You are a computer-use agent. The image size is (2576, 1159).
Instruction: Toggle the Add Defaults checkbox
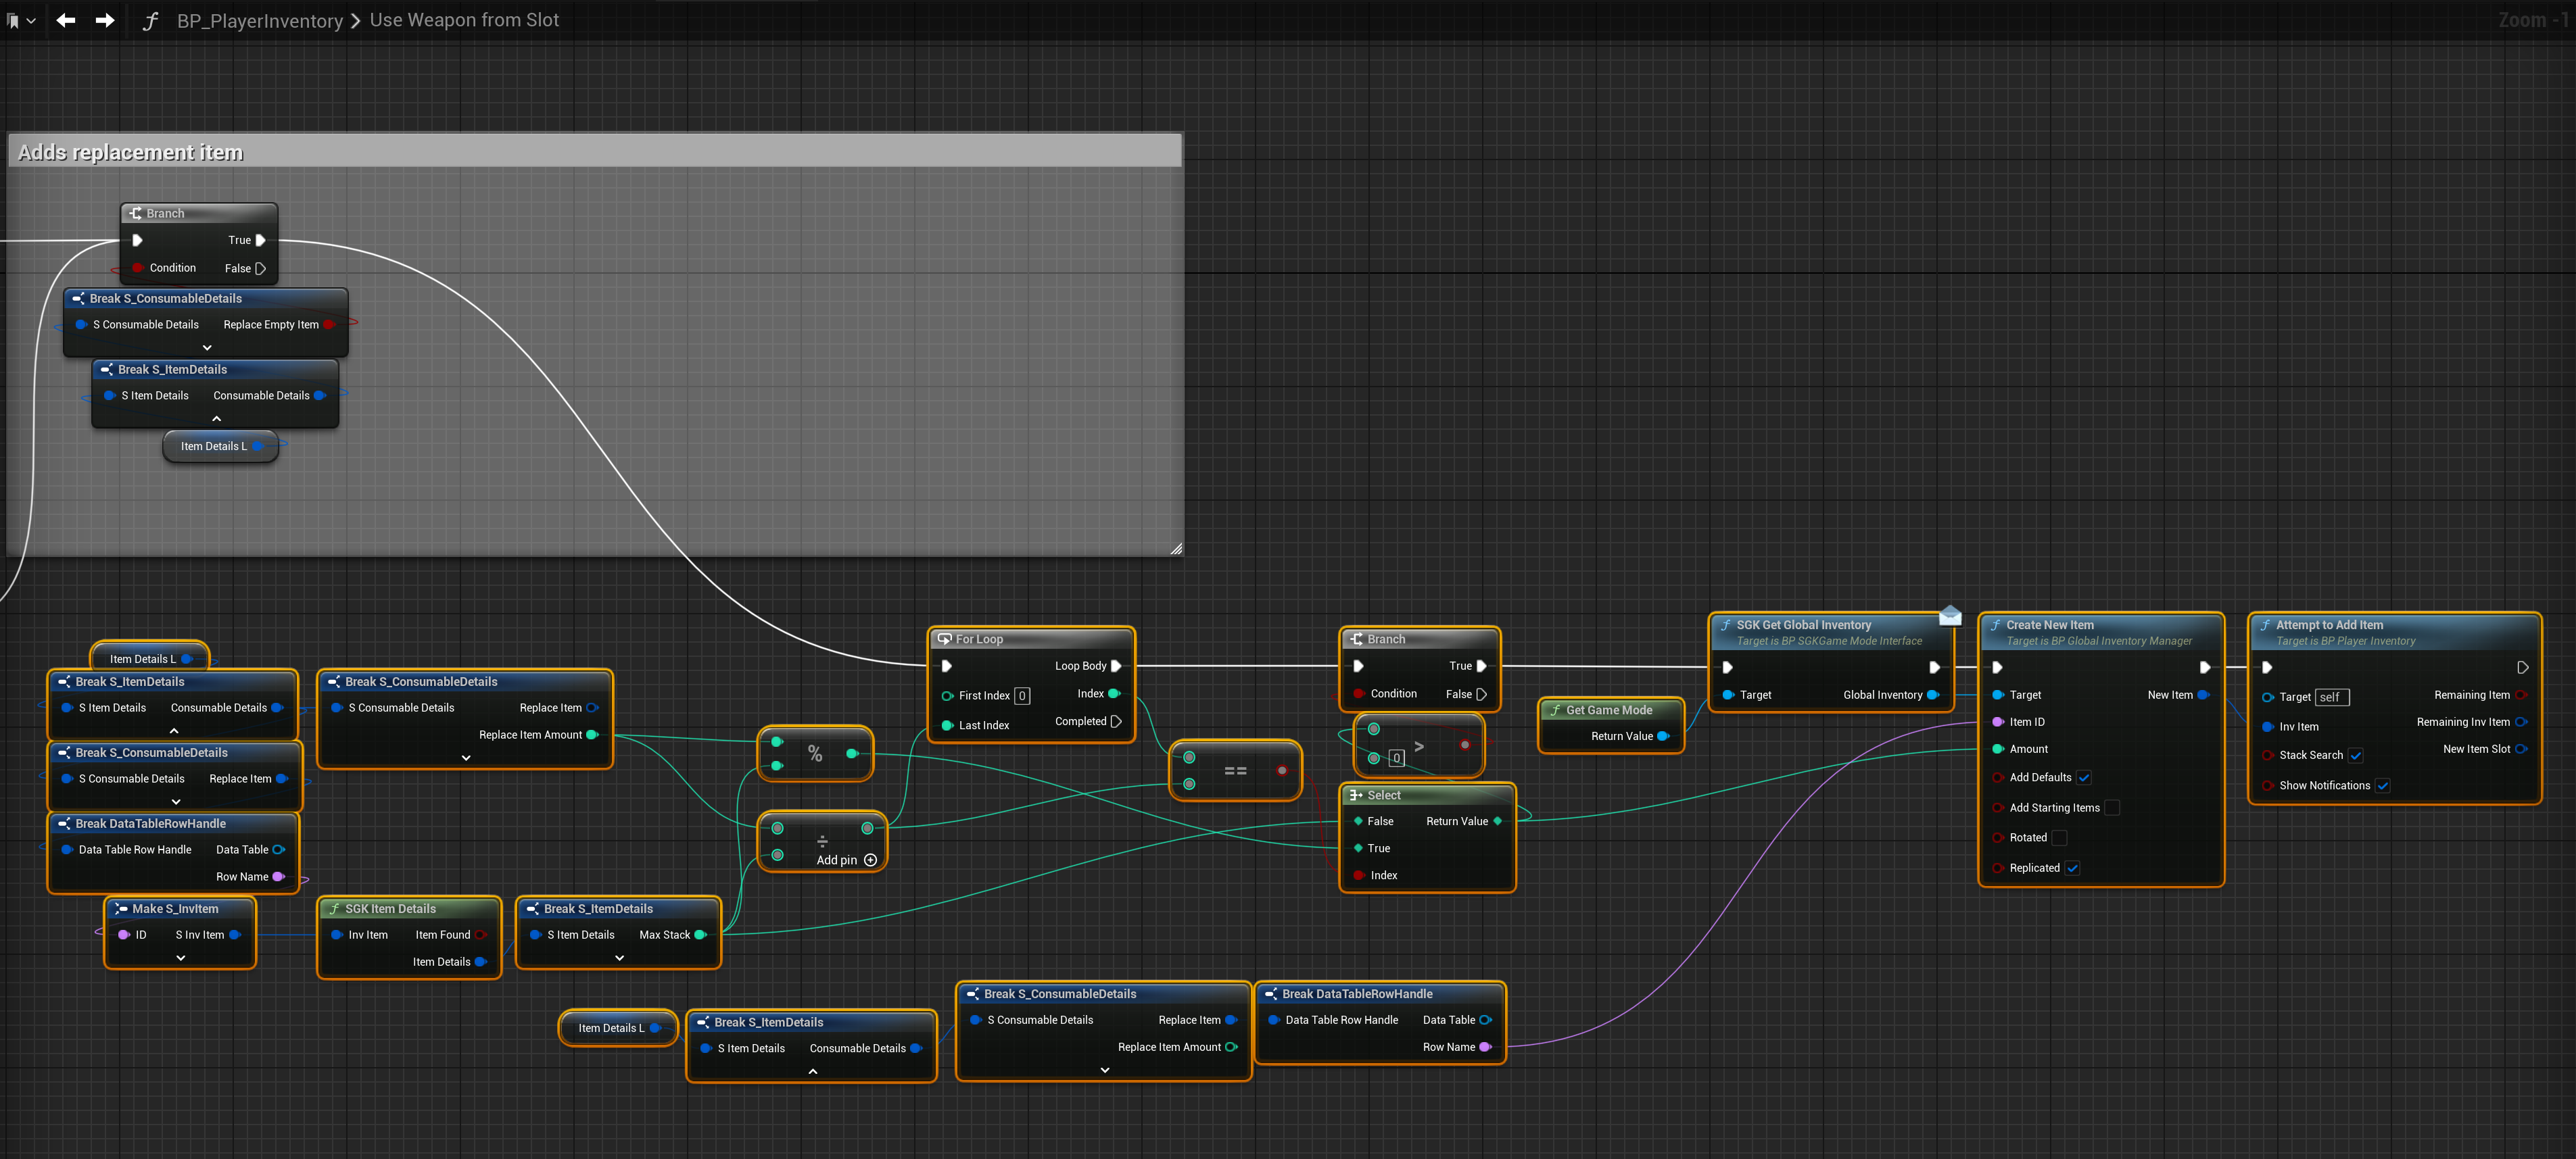click(x=2084, y=777)
